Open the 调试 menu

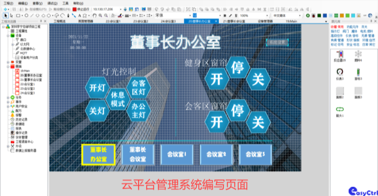tap(52, 3)
